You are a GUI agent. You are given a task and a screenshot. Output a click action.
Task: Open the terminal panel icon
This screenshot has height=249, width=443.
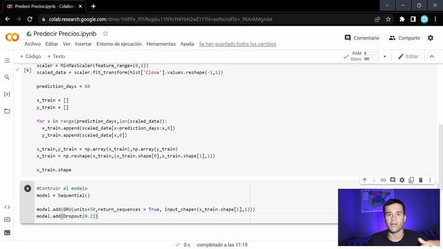click(7, 232)
